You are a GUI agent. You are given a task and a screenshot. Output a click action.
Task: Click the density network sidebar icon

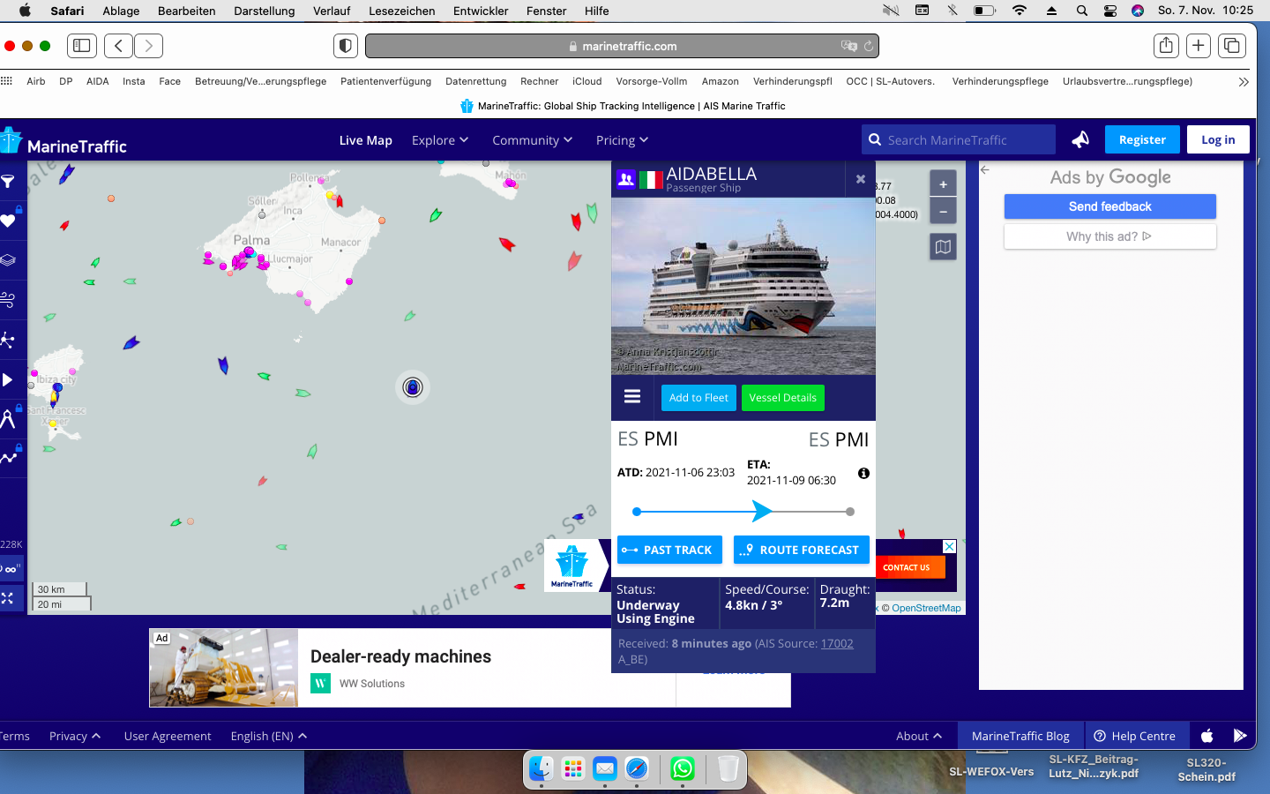point(8,340)
